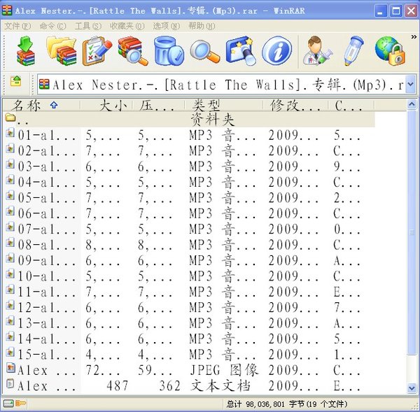Select the 13-al... MP3 file
The image size is (420, 412).
point(189,323)
